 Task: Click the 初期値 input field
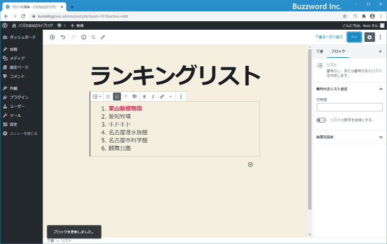point(349,107)
